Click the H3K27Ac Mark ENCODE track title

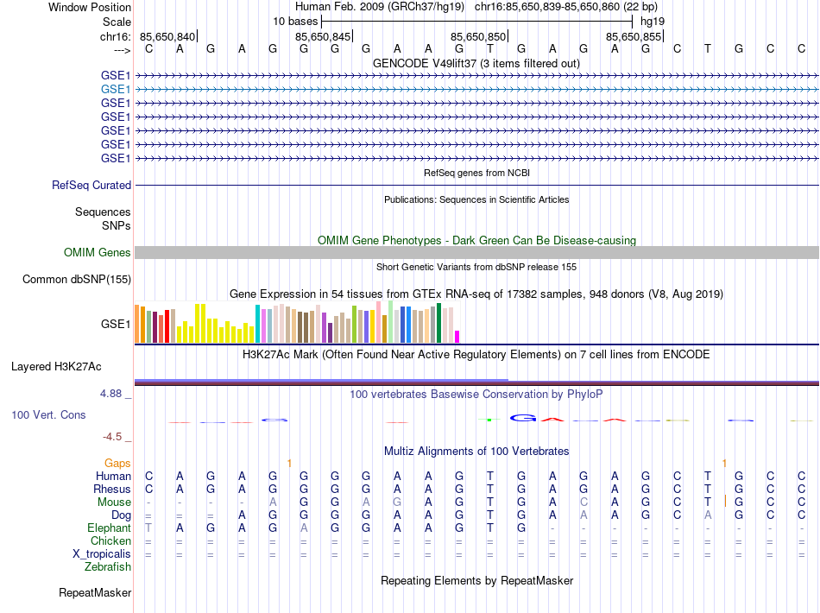(476, 354)
